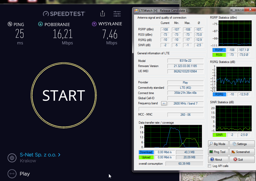Click the empty Global Cell-ID field

pyautogui.click(x=185, y=98)
